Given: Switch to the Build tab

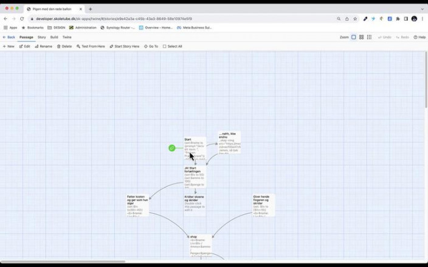Looking at the screenshot, I should pyautogui.click(x=54, y=37).
